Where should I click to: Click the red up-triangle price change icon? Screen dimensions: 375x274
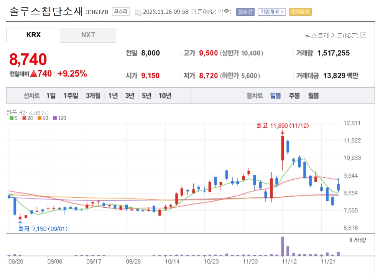point(33,74)
